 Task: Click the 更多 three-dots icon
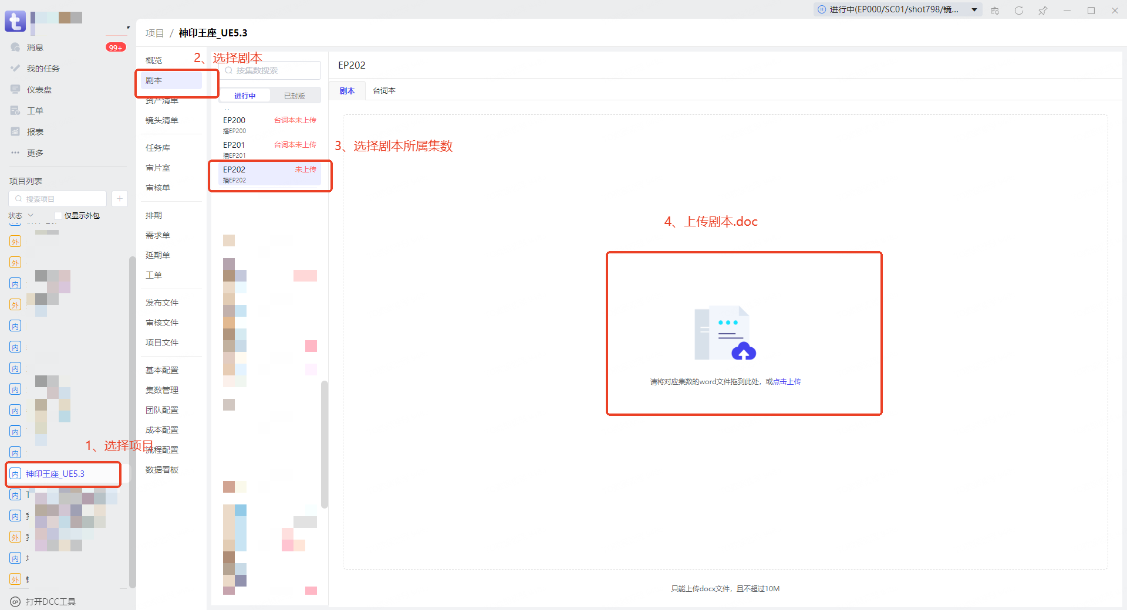pos(15,153)
